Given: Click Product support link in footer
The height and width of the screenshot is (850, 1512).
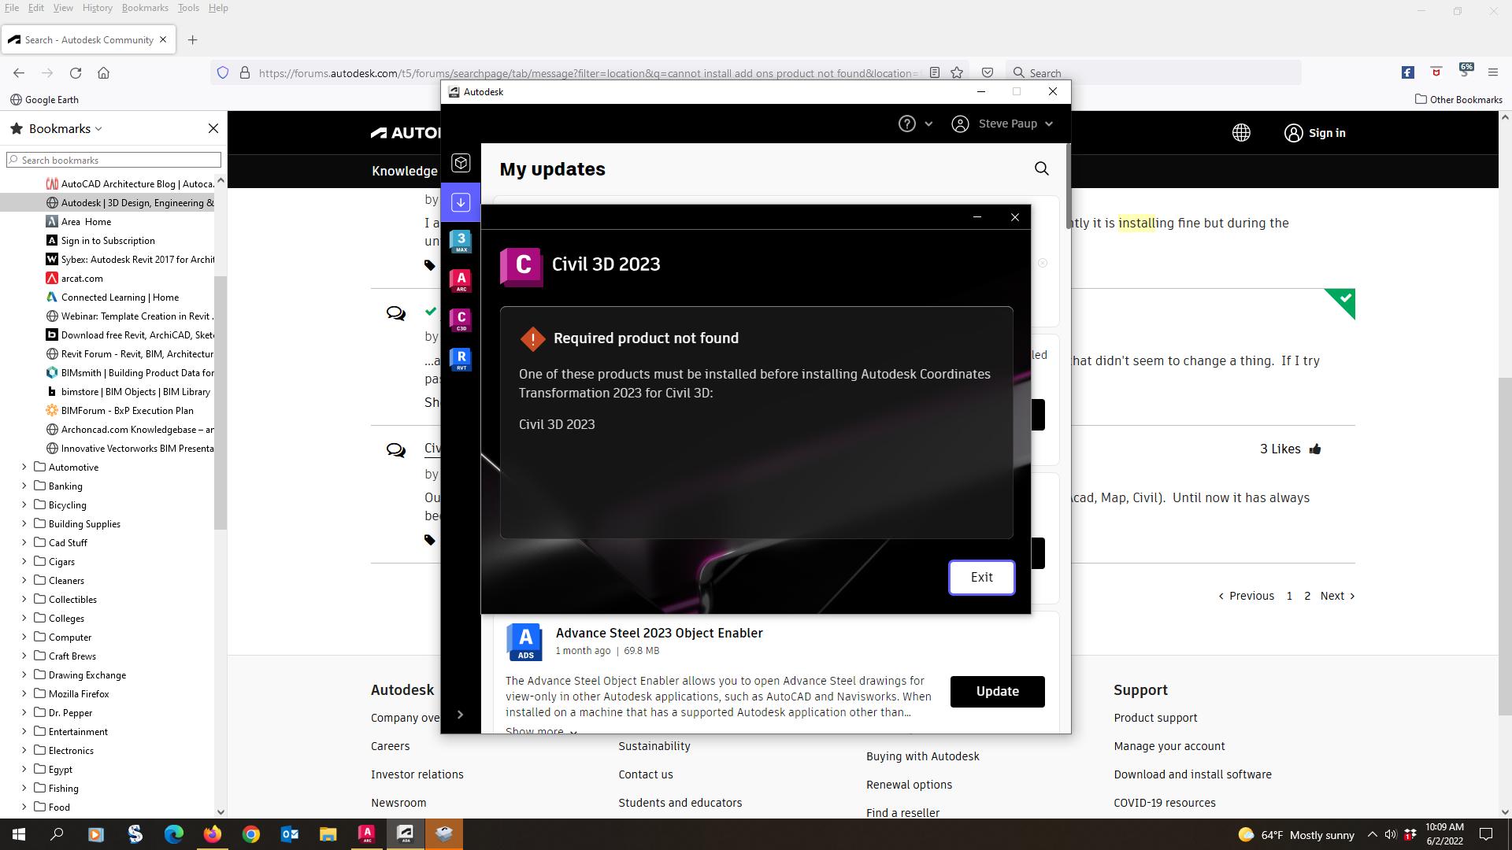Looking at the screenshot, I should [1155, 718].
